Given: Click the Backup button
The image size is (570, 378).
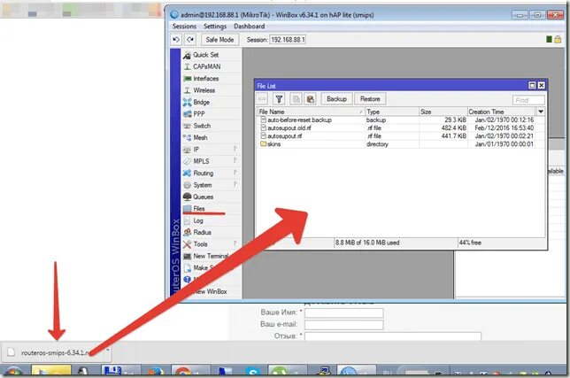Looking at the screenshot, I should 336,99.
